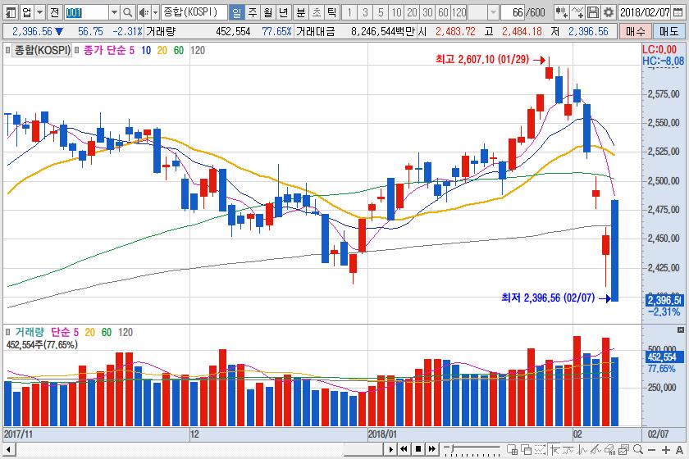Choose the 1 interval button
The image size is (689, 459).
tap(349, 12)
